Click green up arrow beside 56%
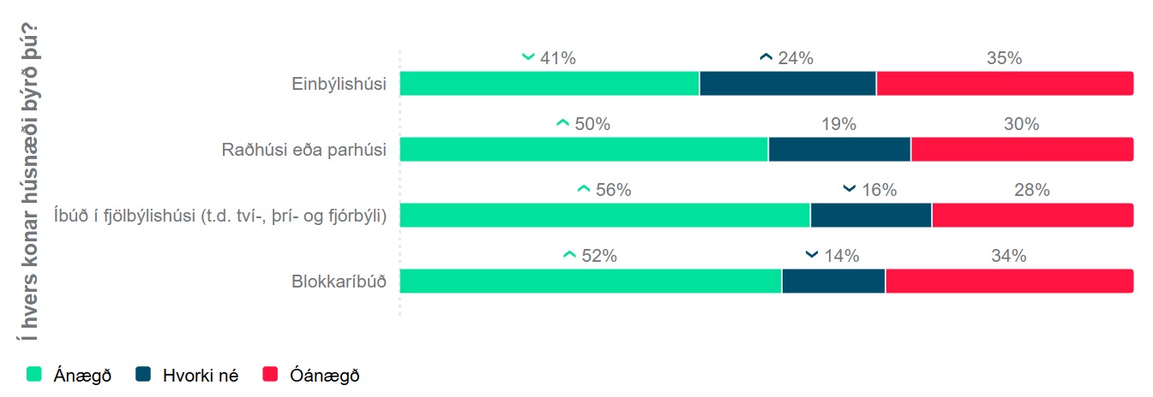Screen dimensions: 1153x397 pos(584,190)
